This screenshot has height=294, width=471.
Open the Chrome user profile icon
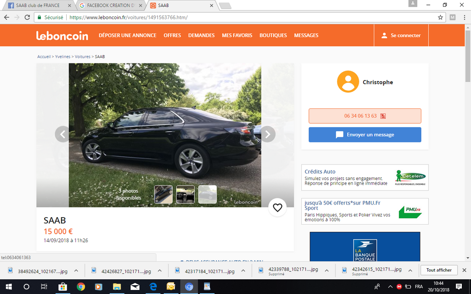tap(413, 3)
